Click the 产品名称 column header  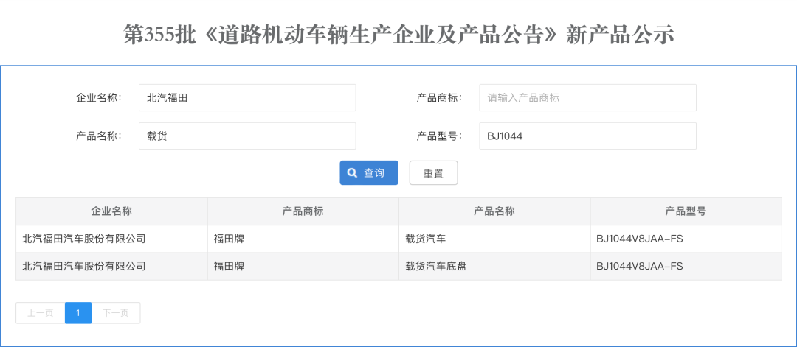click(494, 211)
